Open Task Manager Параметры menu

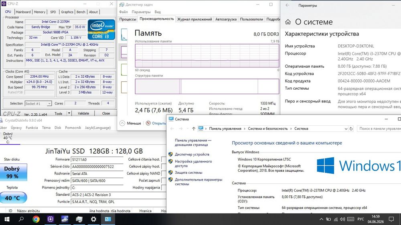click(141, 12)
